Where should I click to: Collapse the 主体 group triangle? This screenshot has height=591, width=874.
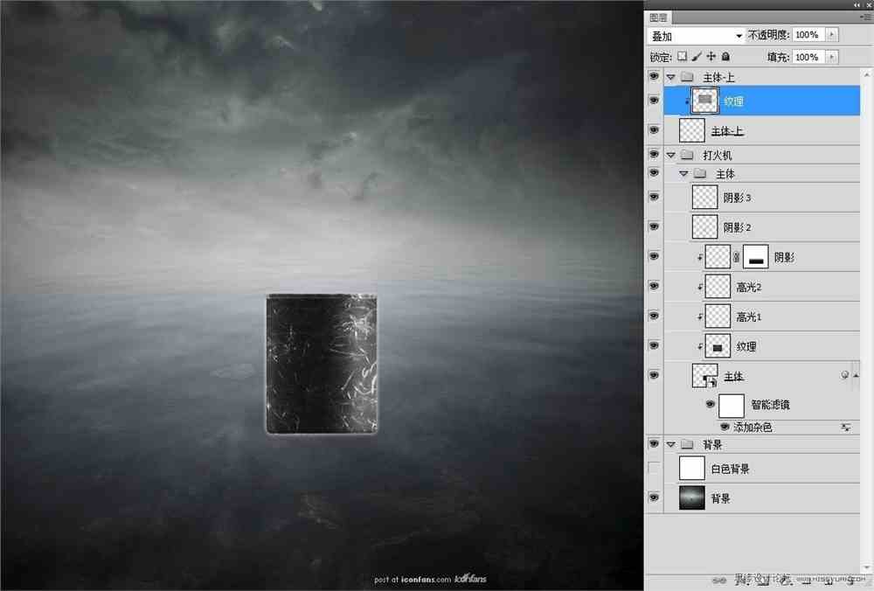[683, 172]
